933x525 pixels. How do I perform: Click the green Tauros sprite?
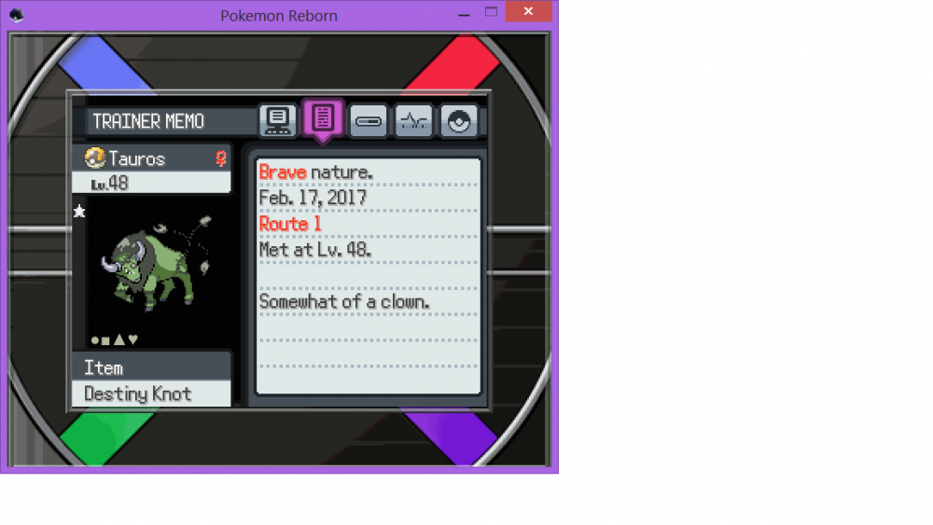click(x=152, y=266)
